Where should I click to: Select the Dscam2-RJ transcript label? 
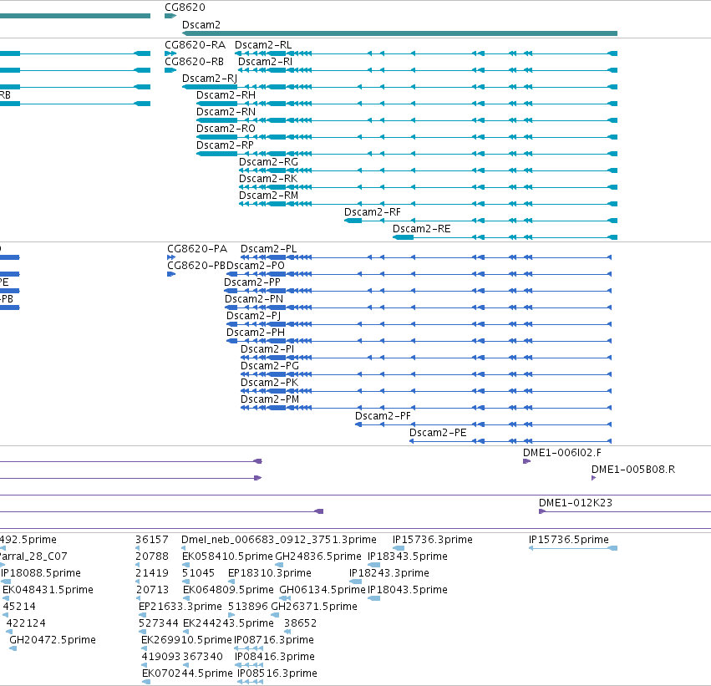(210, 79)
